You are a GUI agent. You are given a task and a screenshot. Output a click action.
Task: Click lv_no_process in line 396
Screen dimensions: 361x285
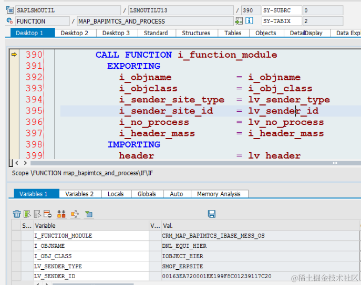click(x=286, y=122)
